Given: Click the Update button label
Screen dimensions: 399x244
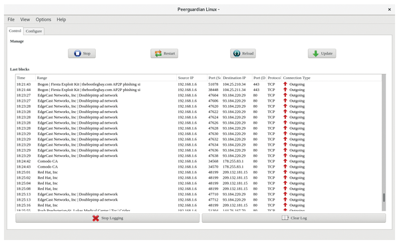Looking at the screenshot, I should (327, 53).
